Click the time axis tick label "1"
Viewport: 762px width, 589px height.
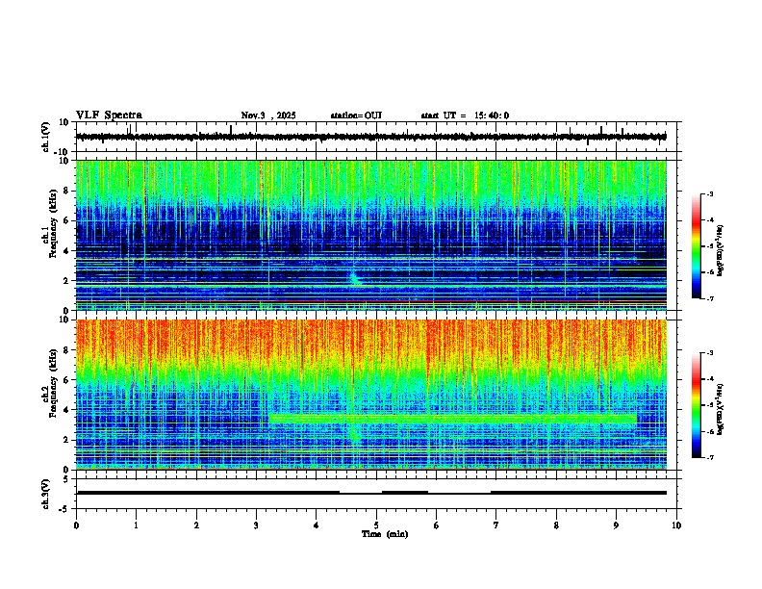(x=136, y=525)
